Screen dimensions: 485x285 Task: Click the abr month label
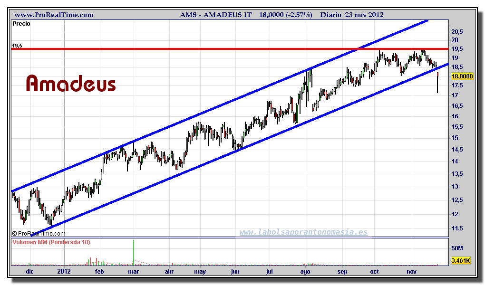(169, 272)
